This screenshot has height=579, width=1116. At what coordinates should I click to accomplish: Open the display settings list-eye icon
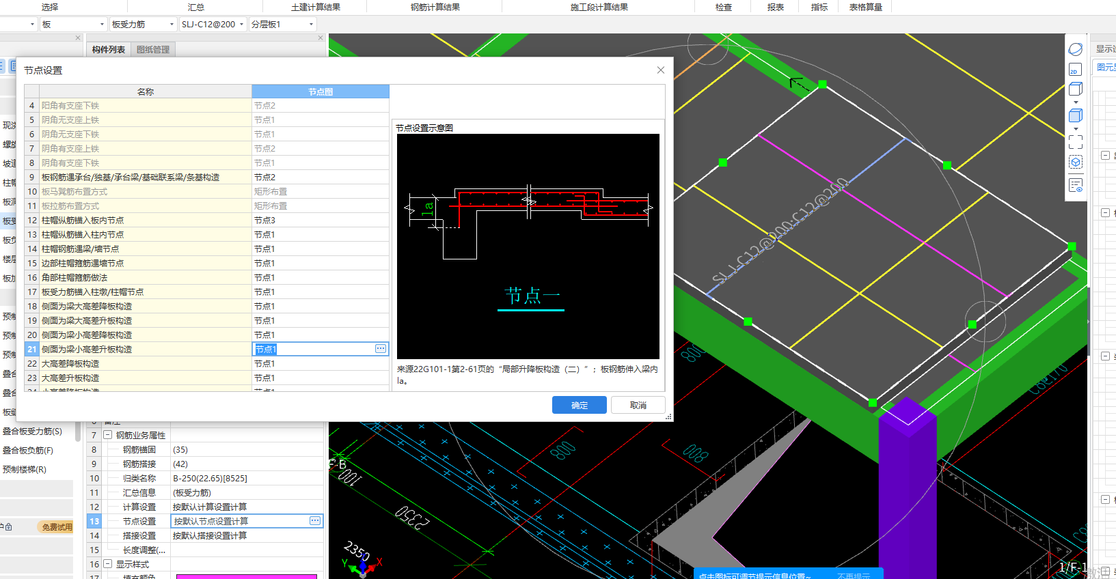(x=1076, y=185)
